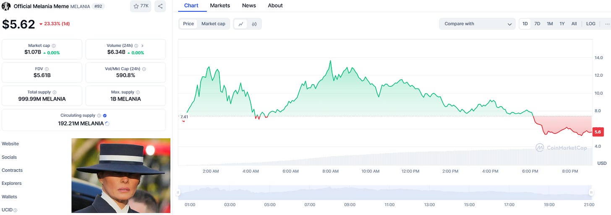Click the 1B MELANIA max supply value
Viewport: 611px width, 215px height.
(x=125, y=99)
